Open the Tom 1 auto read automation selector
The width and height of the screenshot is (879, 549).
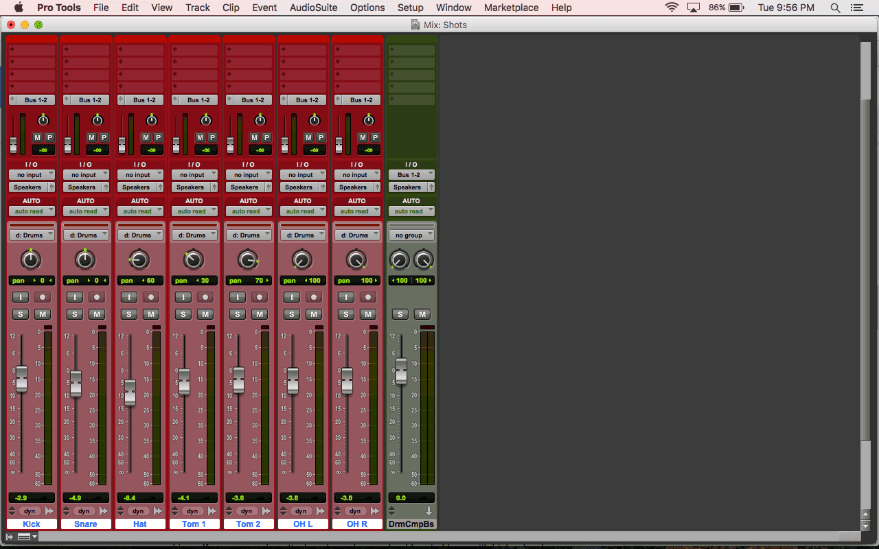[194, 211]
